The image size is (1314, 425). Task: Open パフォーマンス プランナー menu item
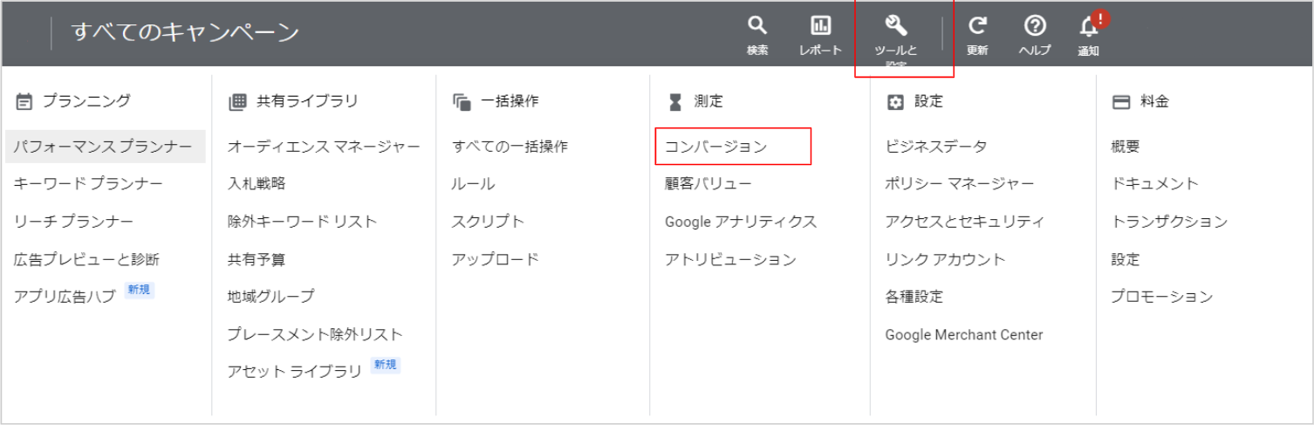coord(103,147)
